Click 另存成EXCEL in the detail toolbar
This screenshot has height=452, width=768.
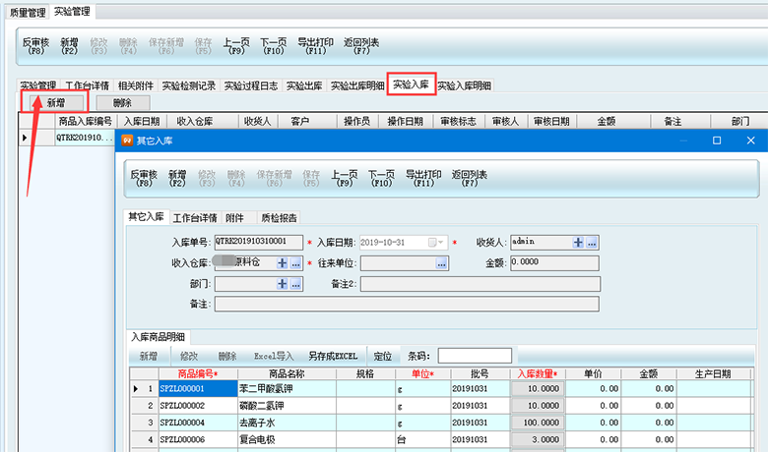pos(332,356)
